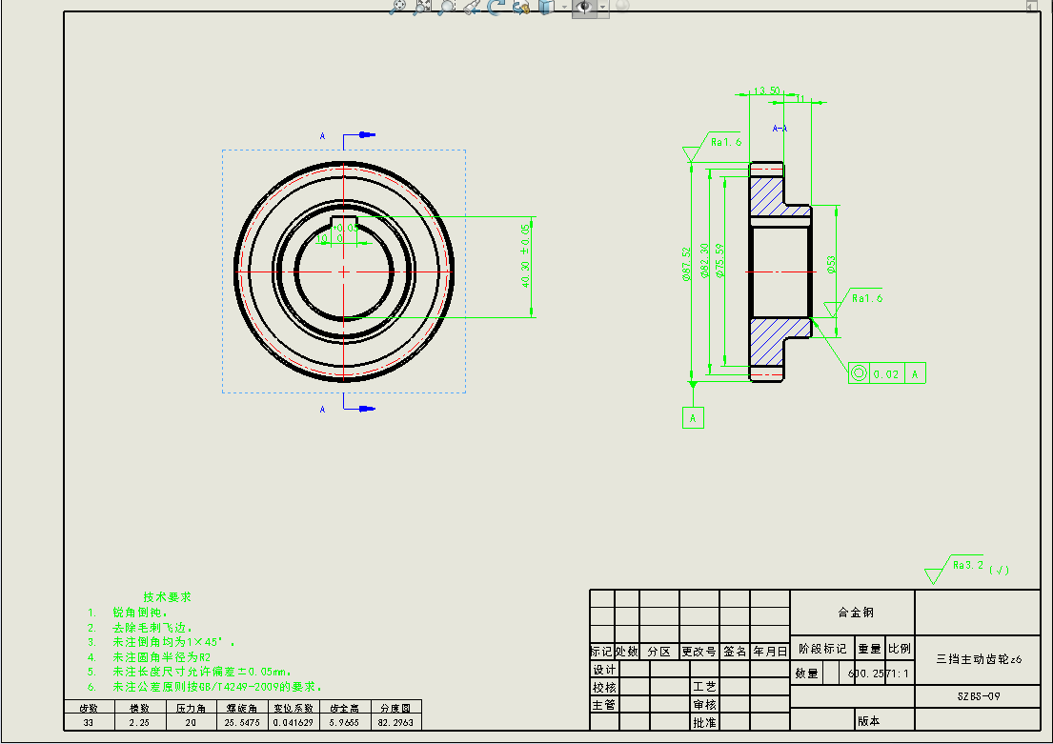The image size is (1053, 744).
Task: Select the datum A box below section view
Action: click(693, 417)
